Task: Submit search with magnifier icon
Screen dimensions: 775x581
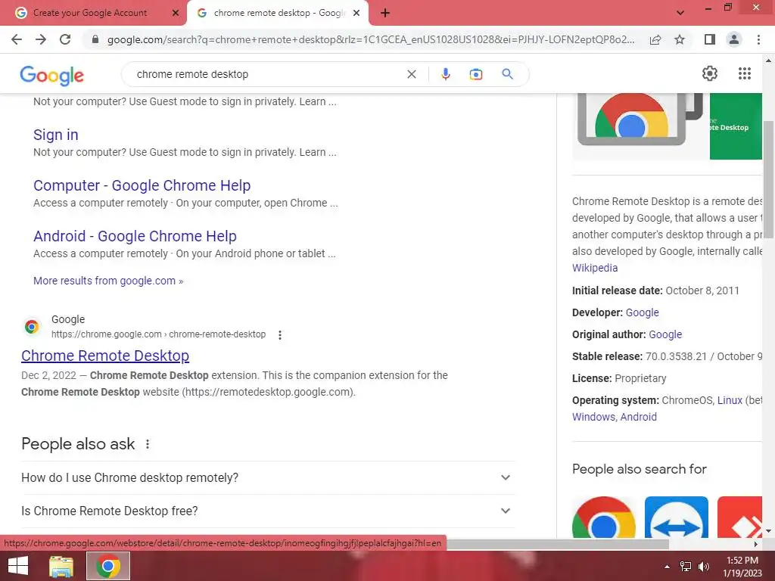Action: tap(507, 74)
